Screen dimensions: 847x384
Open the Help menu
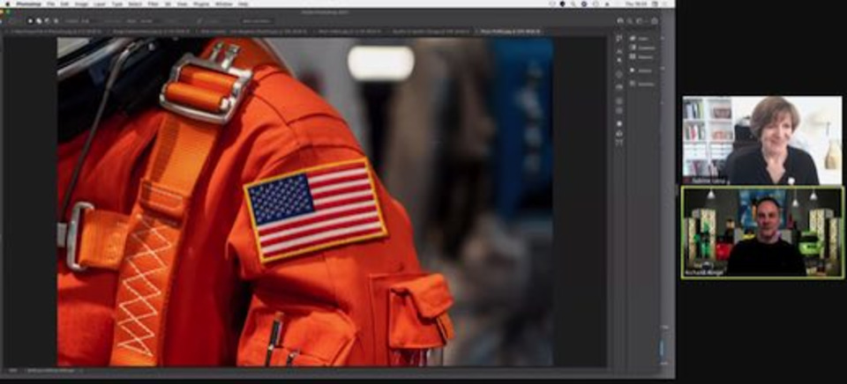(244, 4)
